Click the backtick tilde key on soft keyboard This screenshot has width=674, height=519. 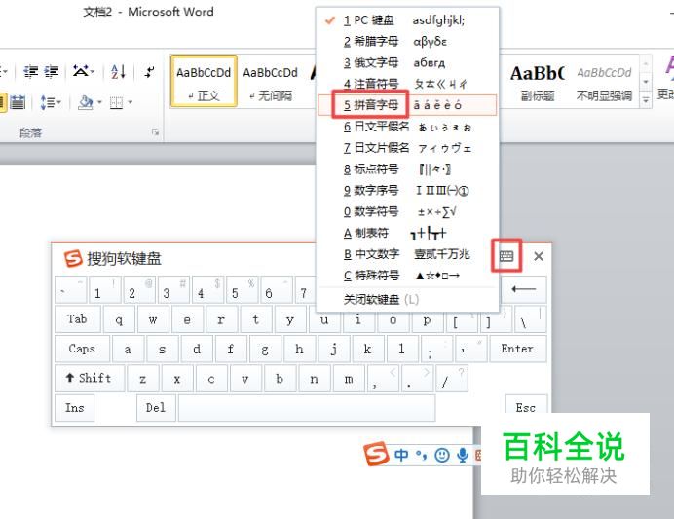(x=70, y=289)
